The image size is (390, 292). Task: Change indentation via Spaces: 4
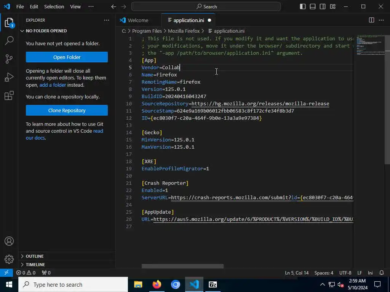click(324, 273)
